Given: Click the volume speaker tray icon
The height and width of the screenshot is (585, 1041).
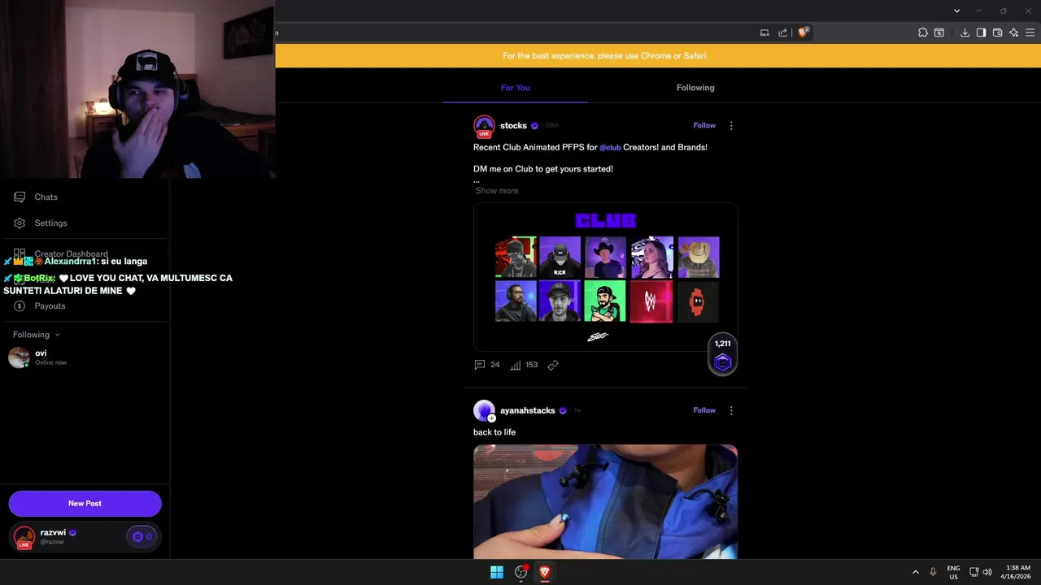Looking at the screenshot, I should click(987, 572).
